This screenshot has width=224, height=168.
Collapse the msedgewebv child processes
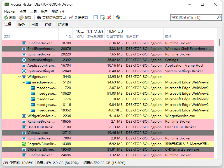point(24,82)
